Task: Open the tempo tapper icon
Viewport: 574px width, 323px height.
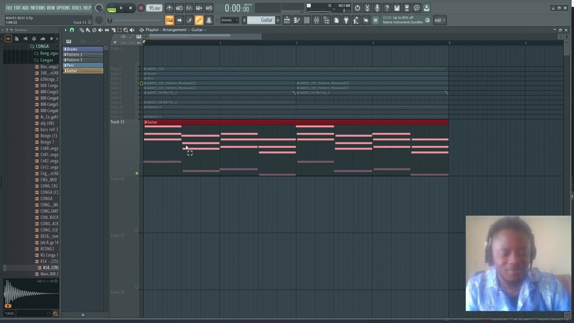Action: coord(356,20)
